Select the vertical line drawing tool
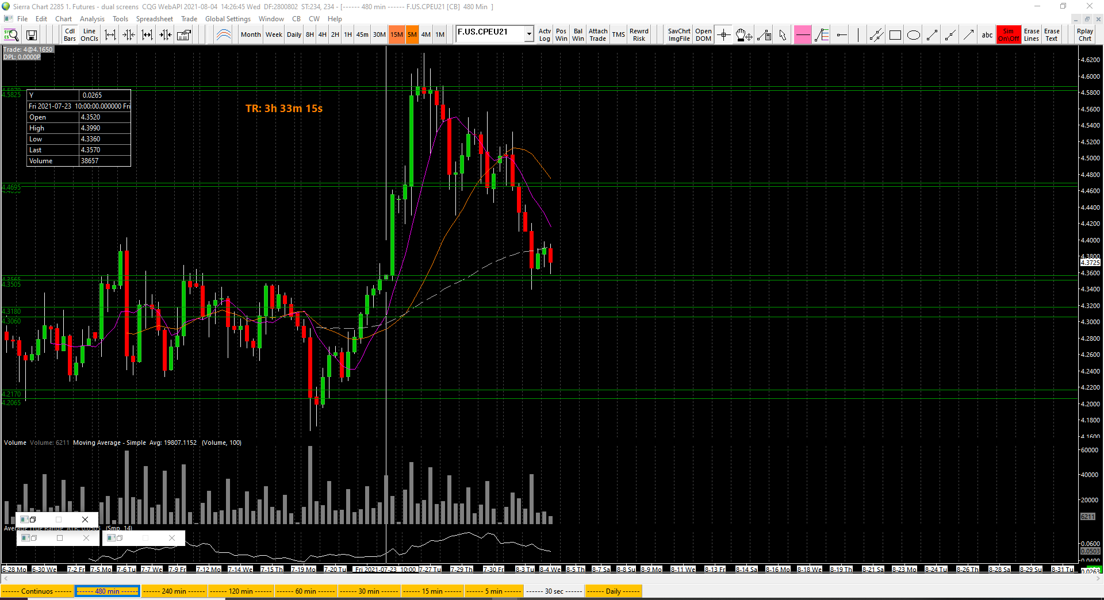Screen dimensions: 1104x600 [x=858, y=35]
